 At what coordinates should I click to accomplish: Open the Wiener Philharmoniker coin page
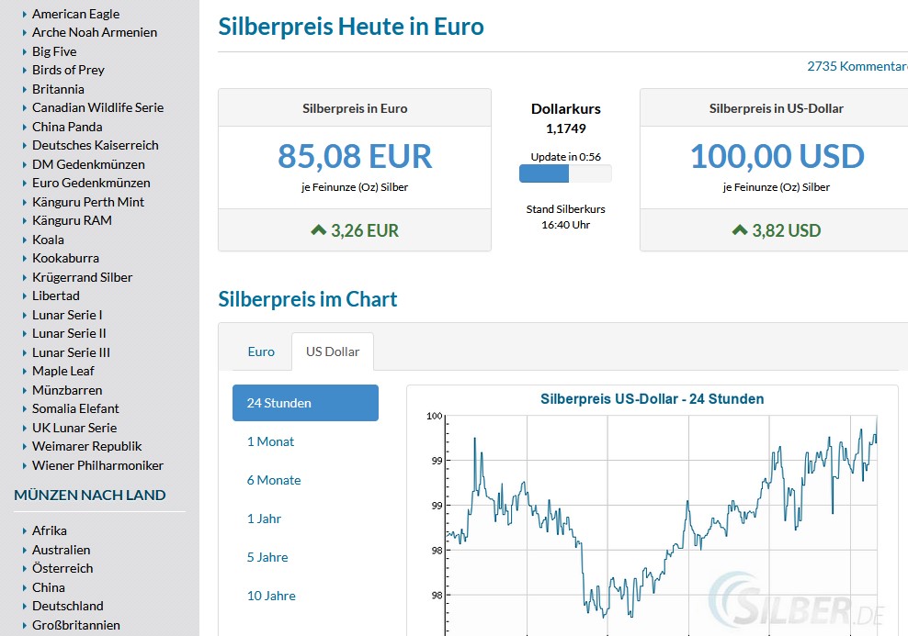point(97,465)
